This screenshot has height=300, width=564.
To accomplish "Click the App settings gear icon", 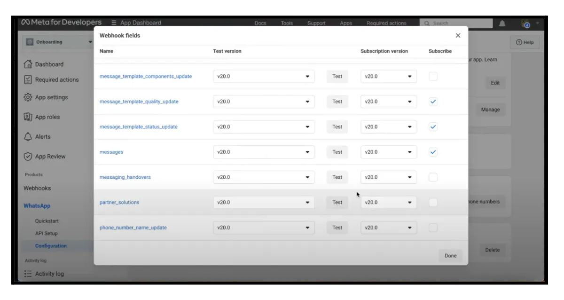I will tap(28, 97).
